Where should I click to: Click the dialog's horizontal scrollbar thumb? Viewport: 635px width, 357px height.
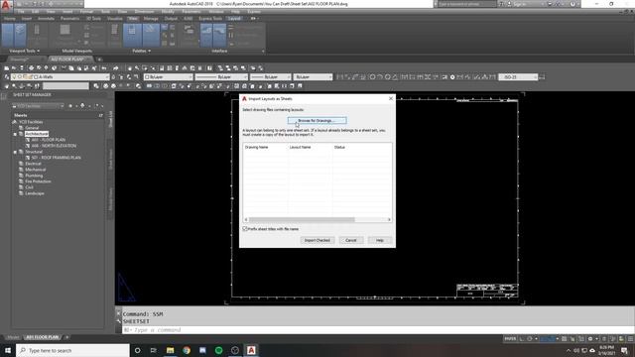(302, 220)
